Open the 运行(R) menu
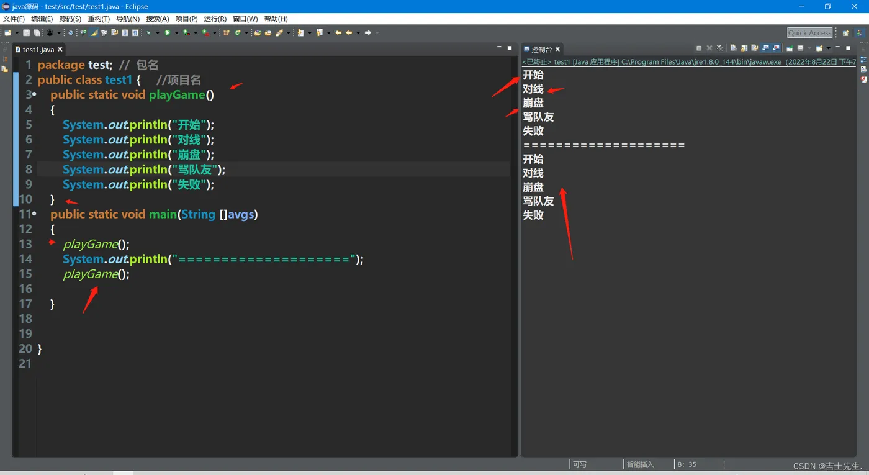This screenshot has height=475, width=869. point(215,19)
